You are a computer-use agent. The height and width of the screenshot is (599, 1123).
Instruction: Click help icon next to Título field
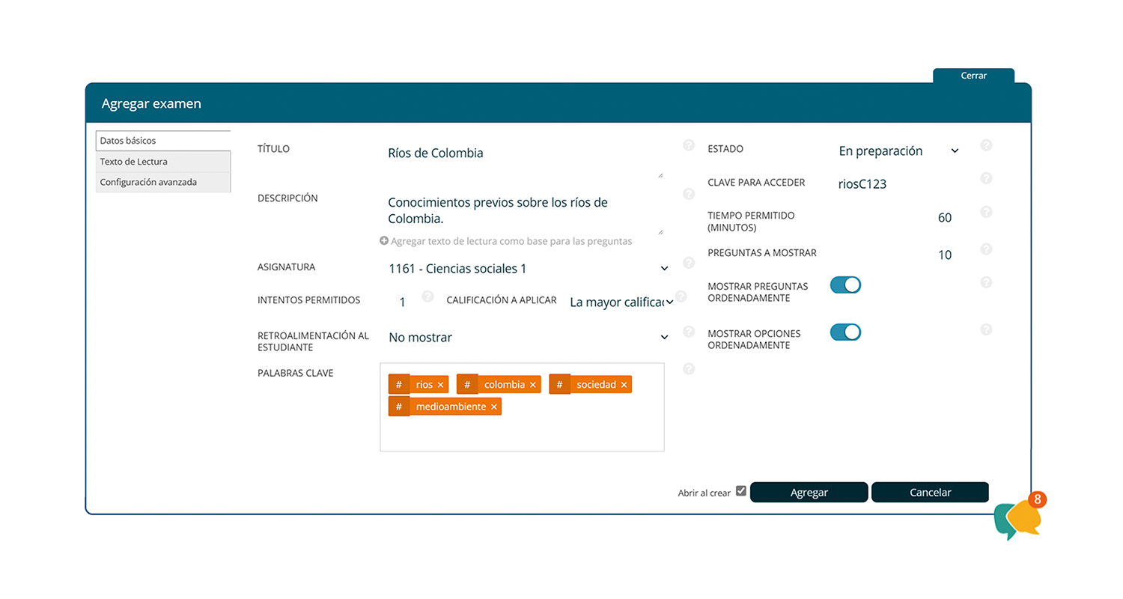[x=689, y=145]
